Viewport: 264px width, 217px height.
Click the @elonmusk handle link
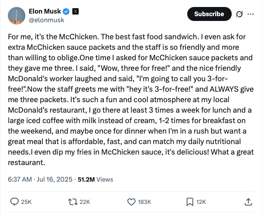[46, 20]
